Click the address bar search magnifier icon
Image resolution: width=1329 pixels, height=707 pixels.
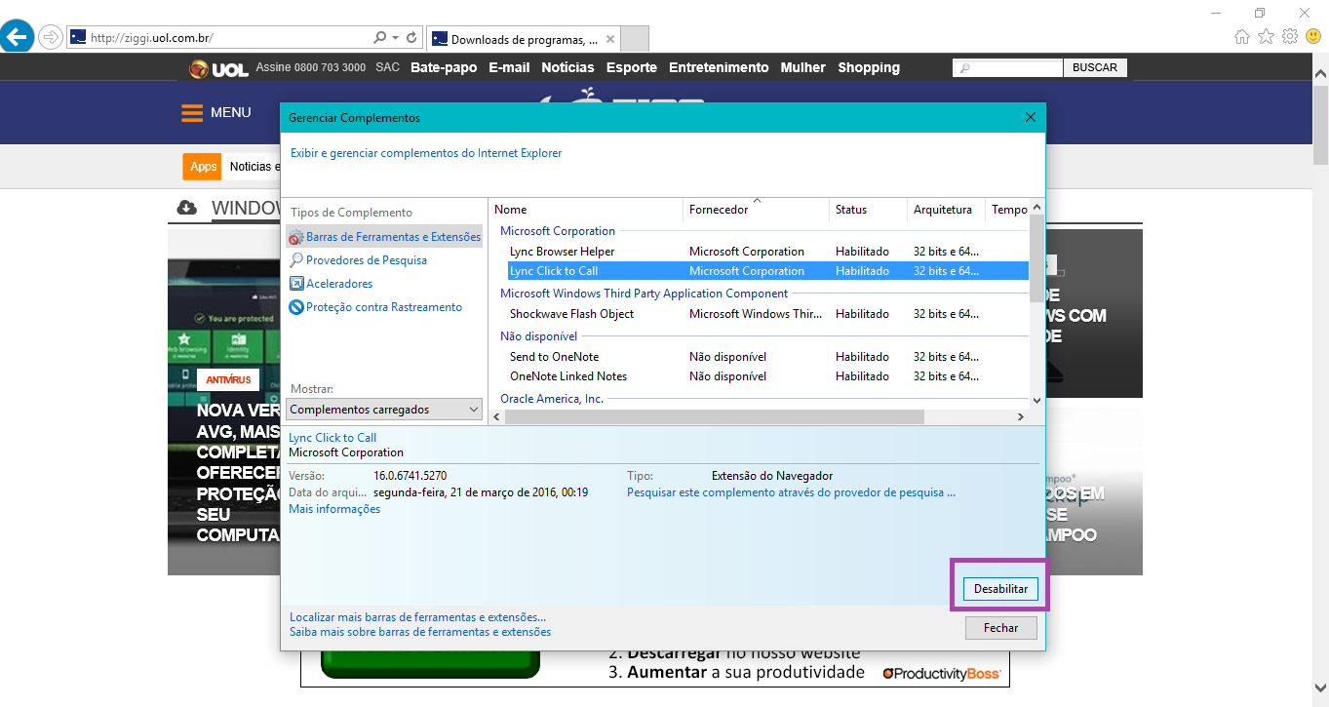coord(379,38)
